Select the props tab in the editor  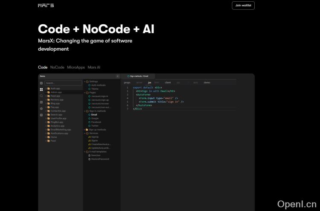[127, 83]
